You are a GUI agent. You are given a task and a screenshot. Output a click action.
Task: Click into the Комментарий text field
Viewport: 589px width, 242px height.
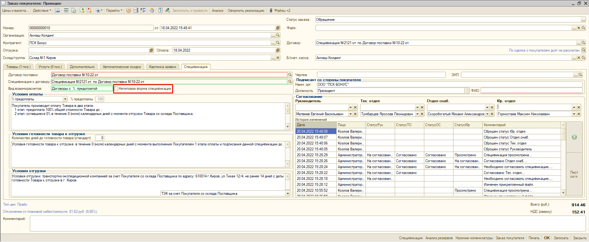pos(308,223)
